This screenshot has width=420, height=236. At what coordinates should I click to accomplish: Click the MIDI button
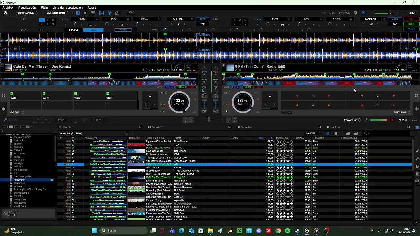(x=332, y=13)
